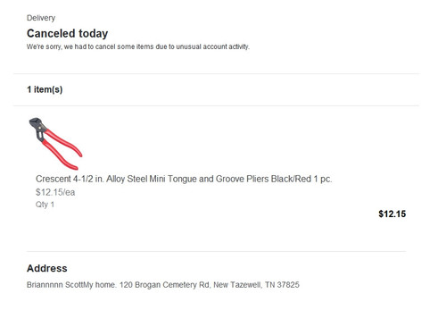
Task: Select the '120 Brogan Cemetery Rd' street text
Action: click(x=164, y=285)
